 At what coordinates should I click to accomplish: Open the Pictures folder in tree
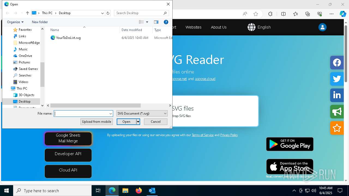click(24, 62)
